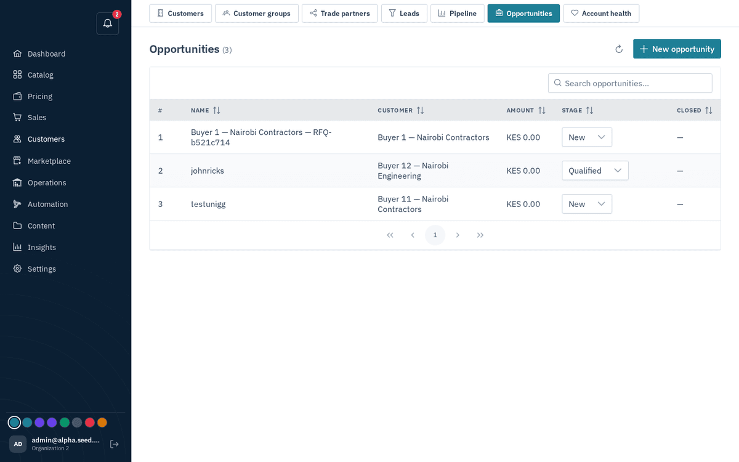Refresh the opportunities list
The width and height of the screenshot is (739, 462).
click(x=619, y=49)
